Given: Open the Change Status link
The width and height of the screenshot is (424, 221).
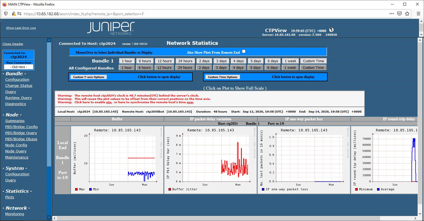Looking at the screenshot, I should (19, 86).
